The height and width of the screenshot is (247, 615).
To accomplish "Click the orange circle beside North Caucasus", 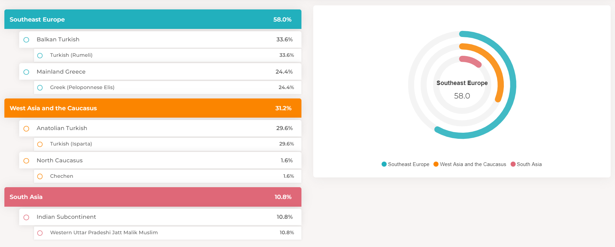I will tap(26, 161).
